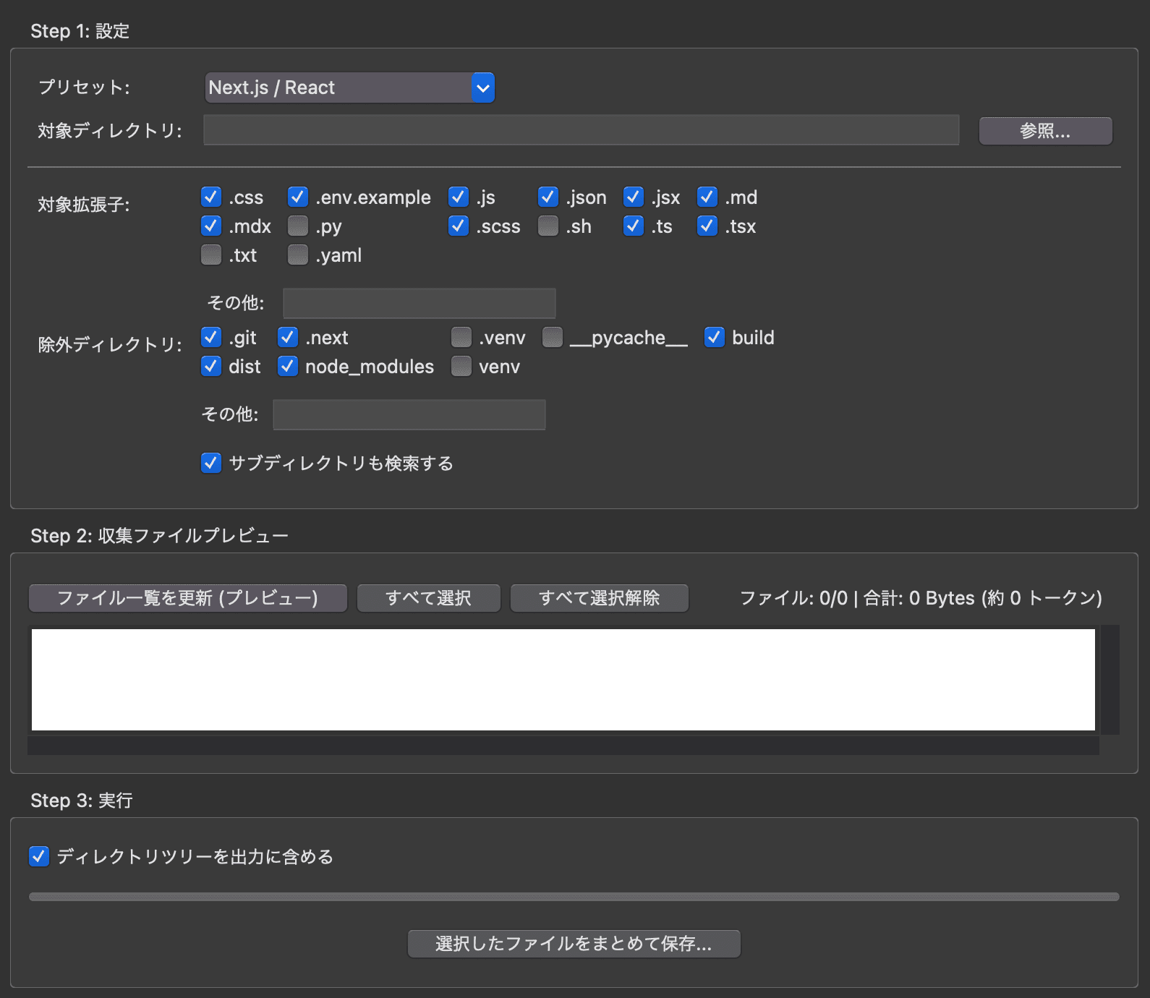This screenshot has height=998, width=1150.
Task: Click the progress bar in Step 3
Action: 574,897
